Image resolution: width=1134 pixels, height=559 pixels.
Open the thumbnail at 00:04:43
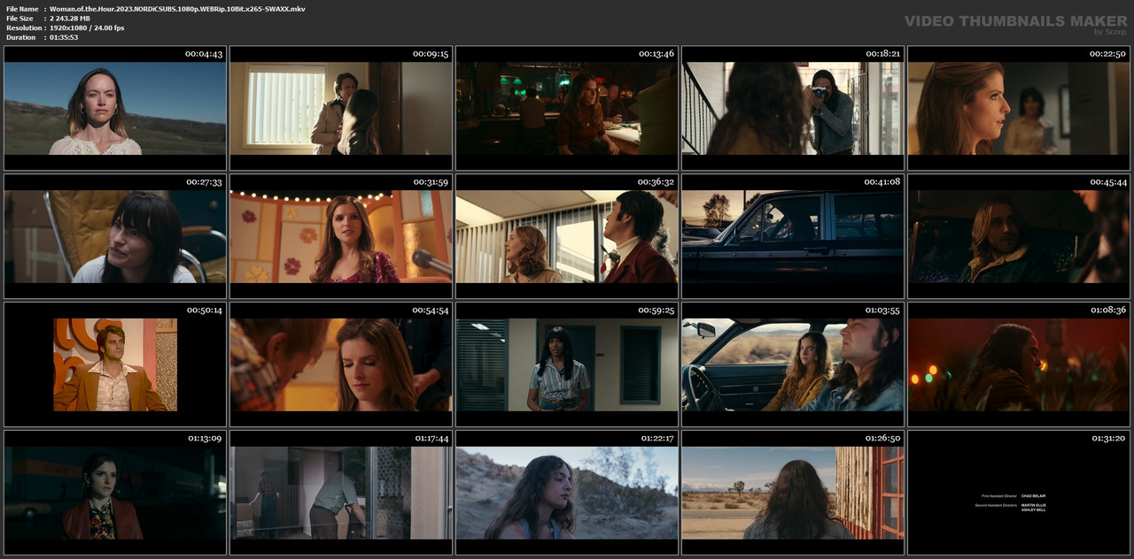pyautogui.click(x=115, y=108)
